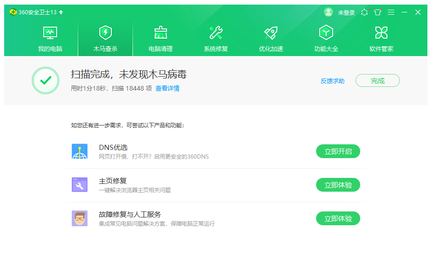The image size is (432, 262).
Task: Open 软件管家 tab
Action: (x=381, y=39)
